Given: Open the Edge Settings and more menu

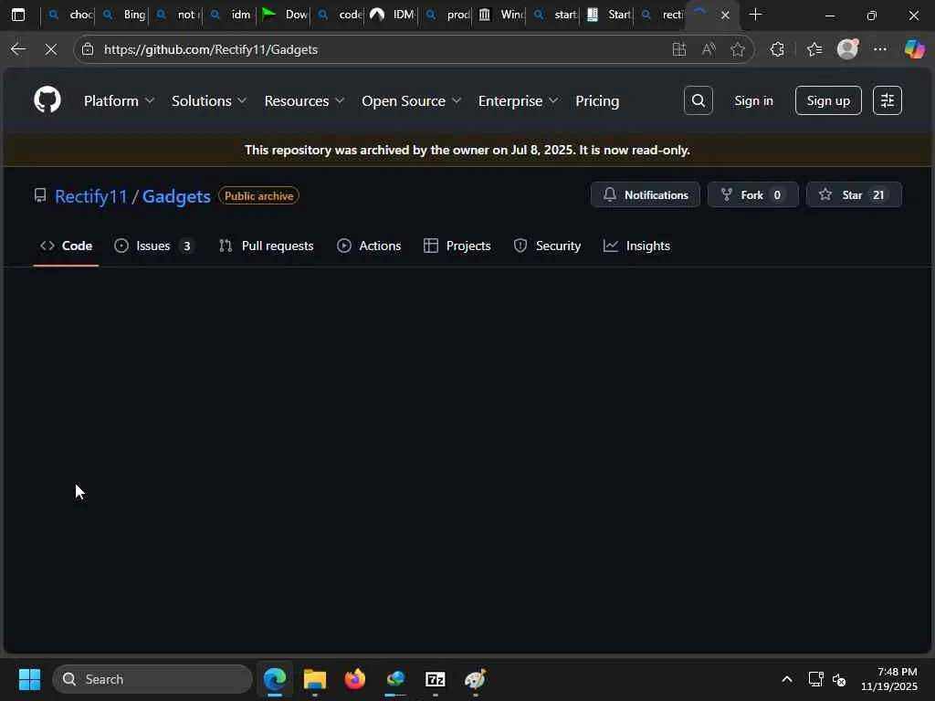Looking at the screenshot, I should (880, 49).
